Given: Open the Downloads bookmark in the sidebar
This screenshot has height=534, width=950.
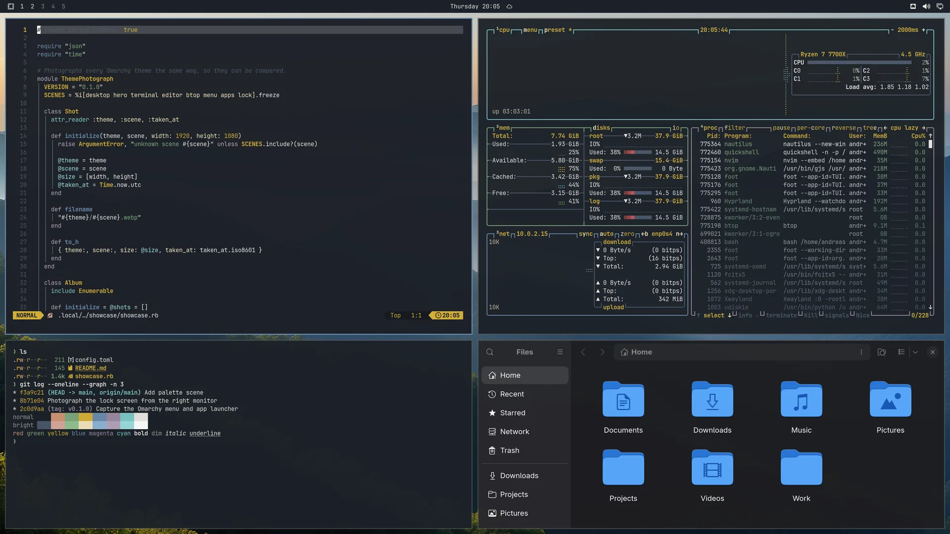Looking at the screenshot, I should tap(525, 476).
